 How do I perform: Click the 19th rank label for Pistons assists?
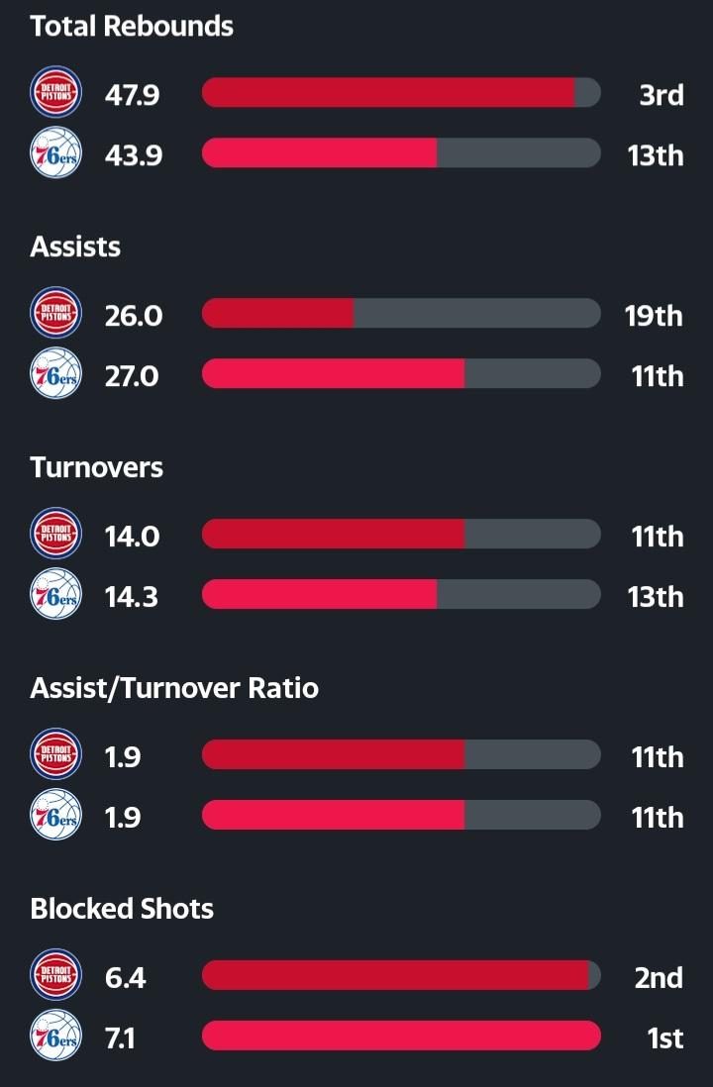(x=654, y=316)
